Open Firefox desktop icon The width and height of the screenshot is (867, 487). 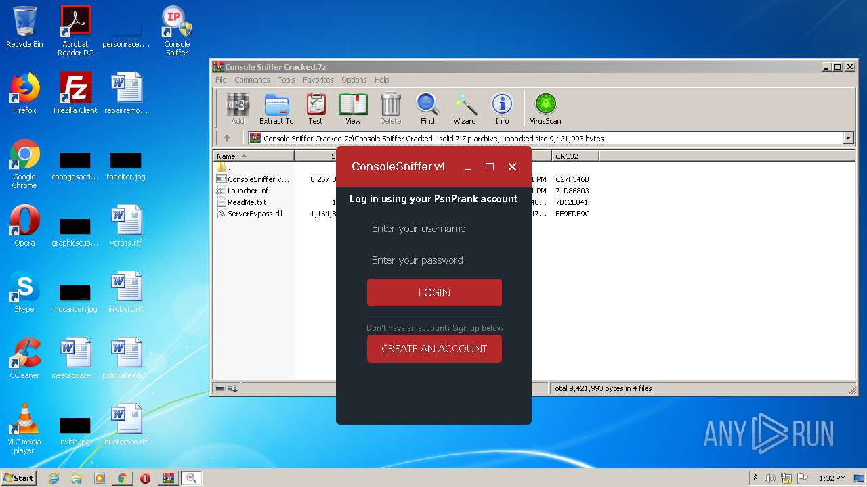[x=24, y=93]
